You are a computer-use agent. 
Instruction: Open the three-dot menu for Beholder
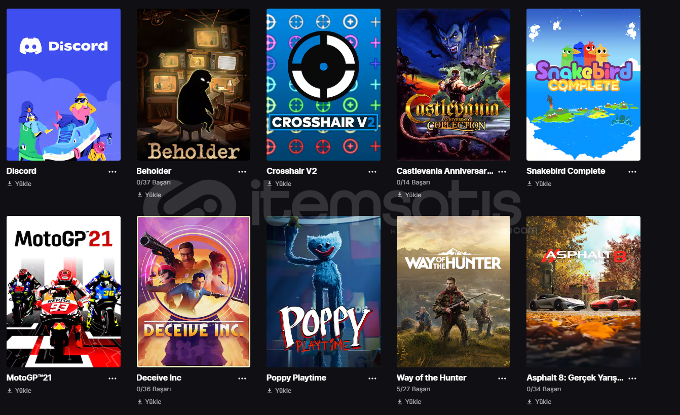click(x=242, y=172)
